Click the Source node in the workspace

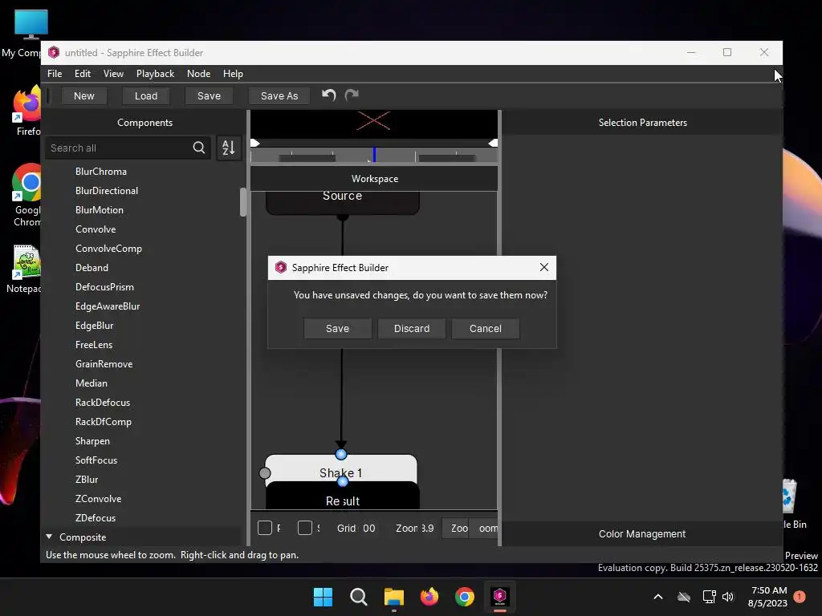[342, 202]
